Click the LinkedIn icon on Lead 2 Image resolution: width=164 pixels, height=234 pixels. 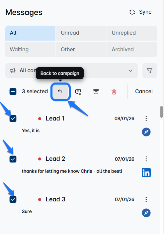click(x=146, y=172)
